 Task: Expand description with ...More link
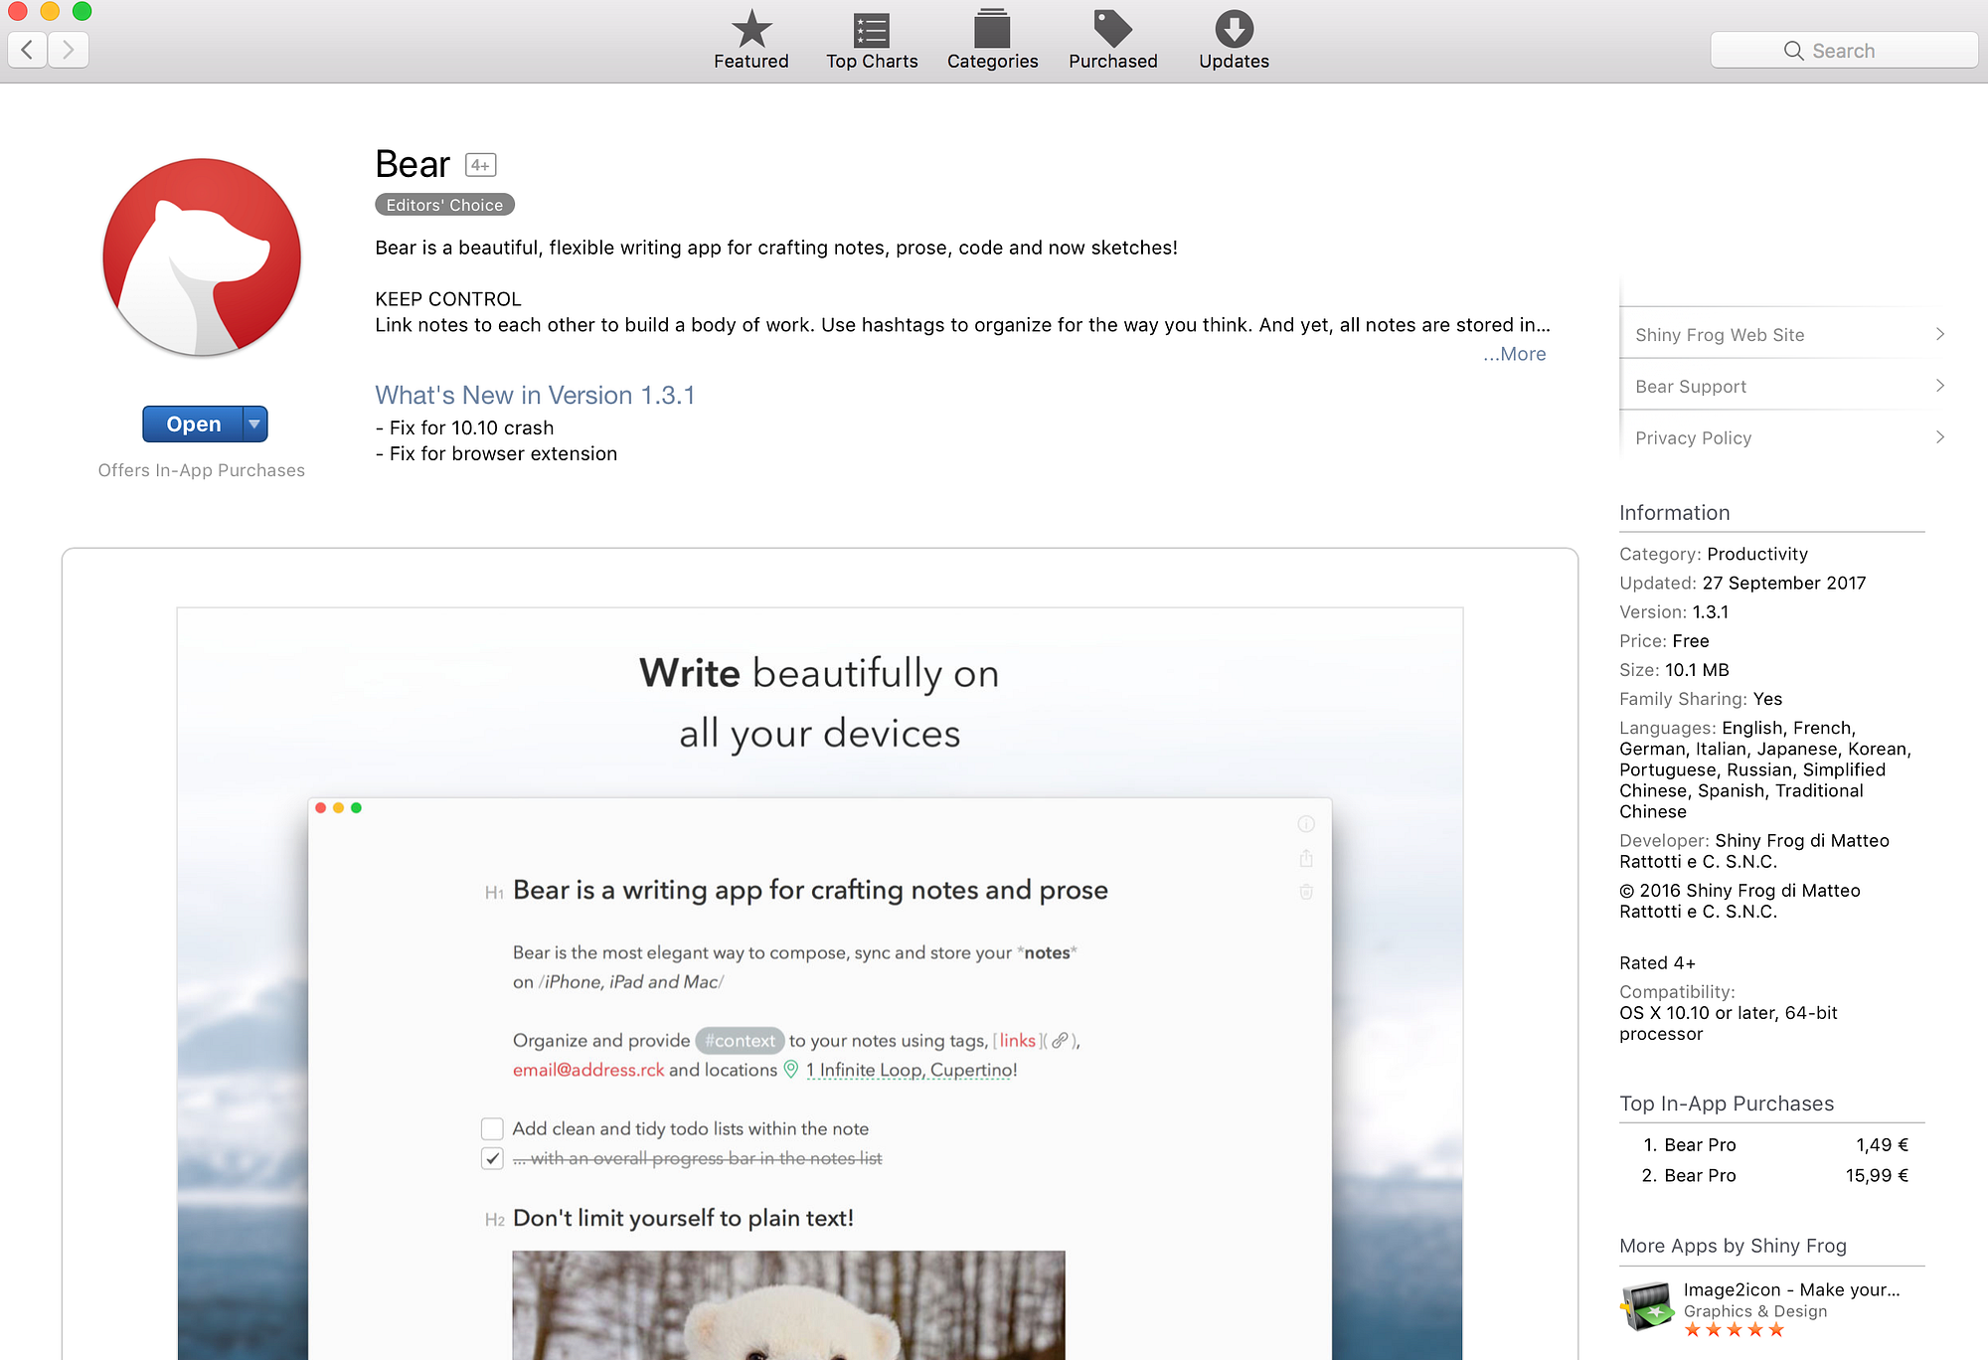pyautogui.click(x=1515, y=354)
